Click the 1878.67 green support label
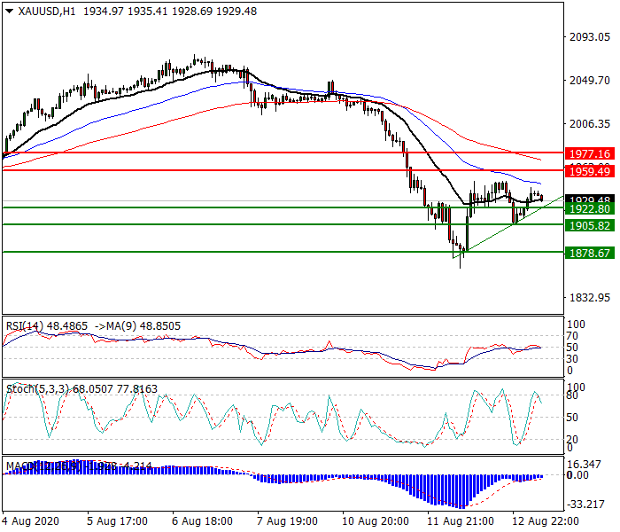 coord(590,253)
